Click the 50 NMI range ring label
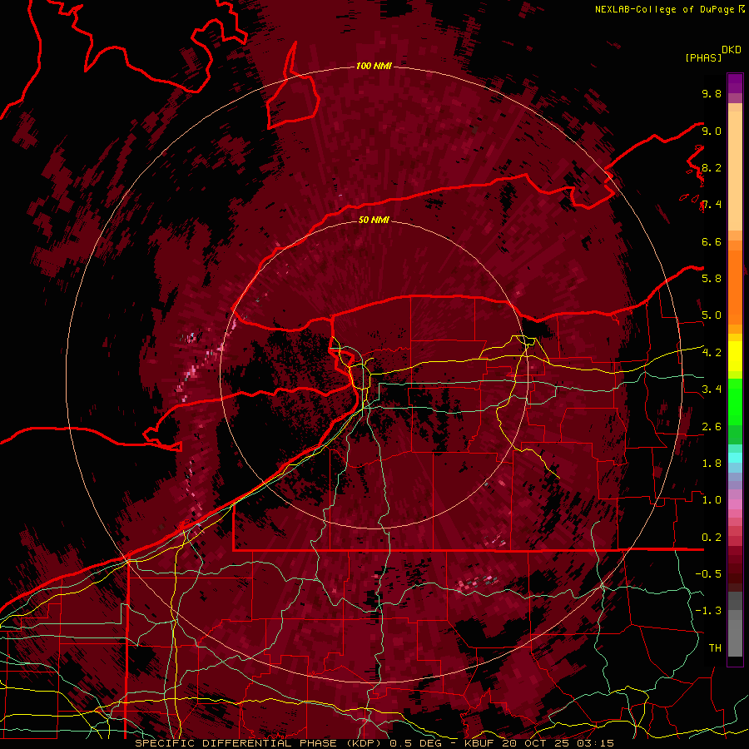The height and width of the screenshot is (749, 749). [x=374, y=220]
